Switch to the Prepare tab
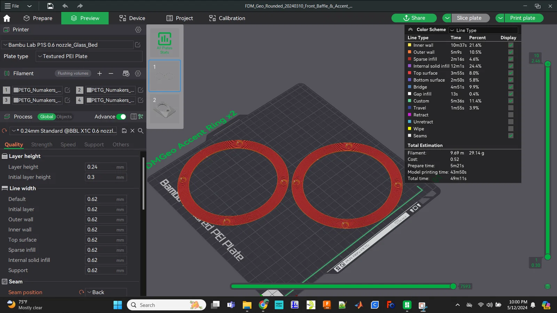This screenshot has height=313, width=557. click(x=38, y=18)
